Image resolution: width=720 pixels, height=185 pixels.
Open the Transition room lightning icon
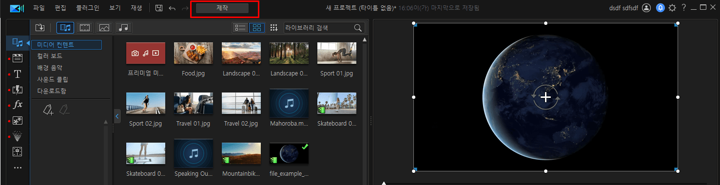click(18, 90)
